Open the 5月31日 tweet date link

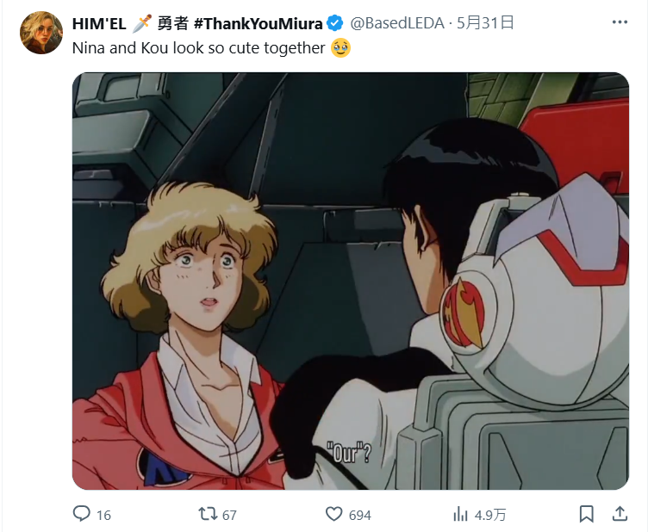485,23
